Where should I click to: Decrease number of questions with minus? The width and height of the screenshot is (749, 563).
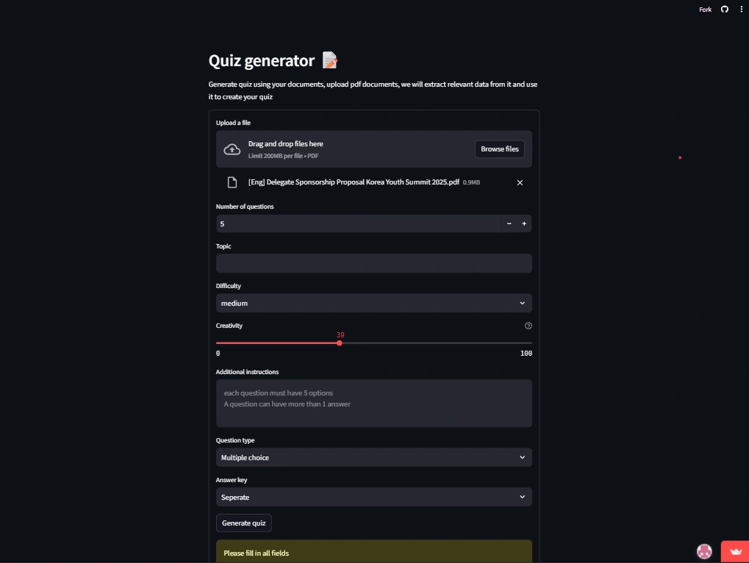[x=509, y=223]
